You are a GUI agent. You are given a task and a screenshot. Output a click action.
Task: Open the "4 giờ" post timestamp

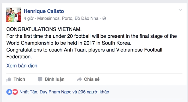(28, 18)
